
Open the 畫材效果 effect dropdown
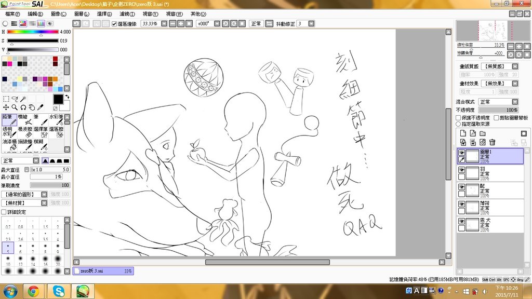[515, 84]
